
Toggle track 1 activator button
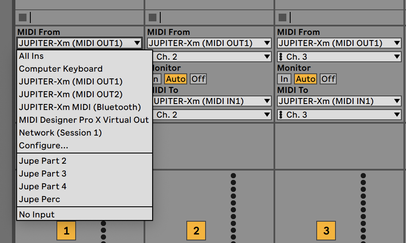66,231
